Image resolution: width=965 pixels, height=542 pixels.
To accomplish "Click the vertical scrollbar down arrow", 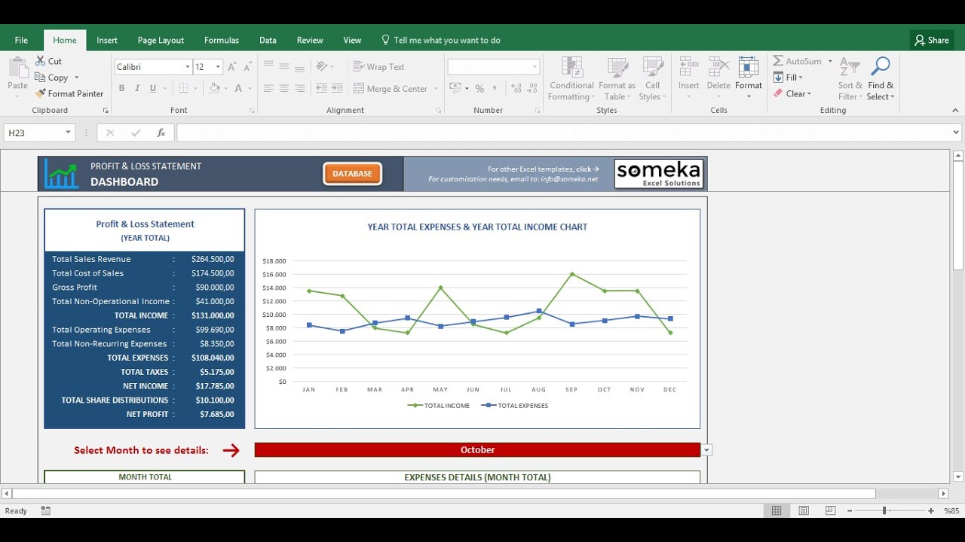I will (x=958, y=477).
